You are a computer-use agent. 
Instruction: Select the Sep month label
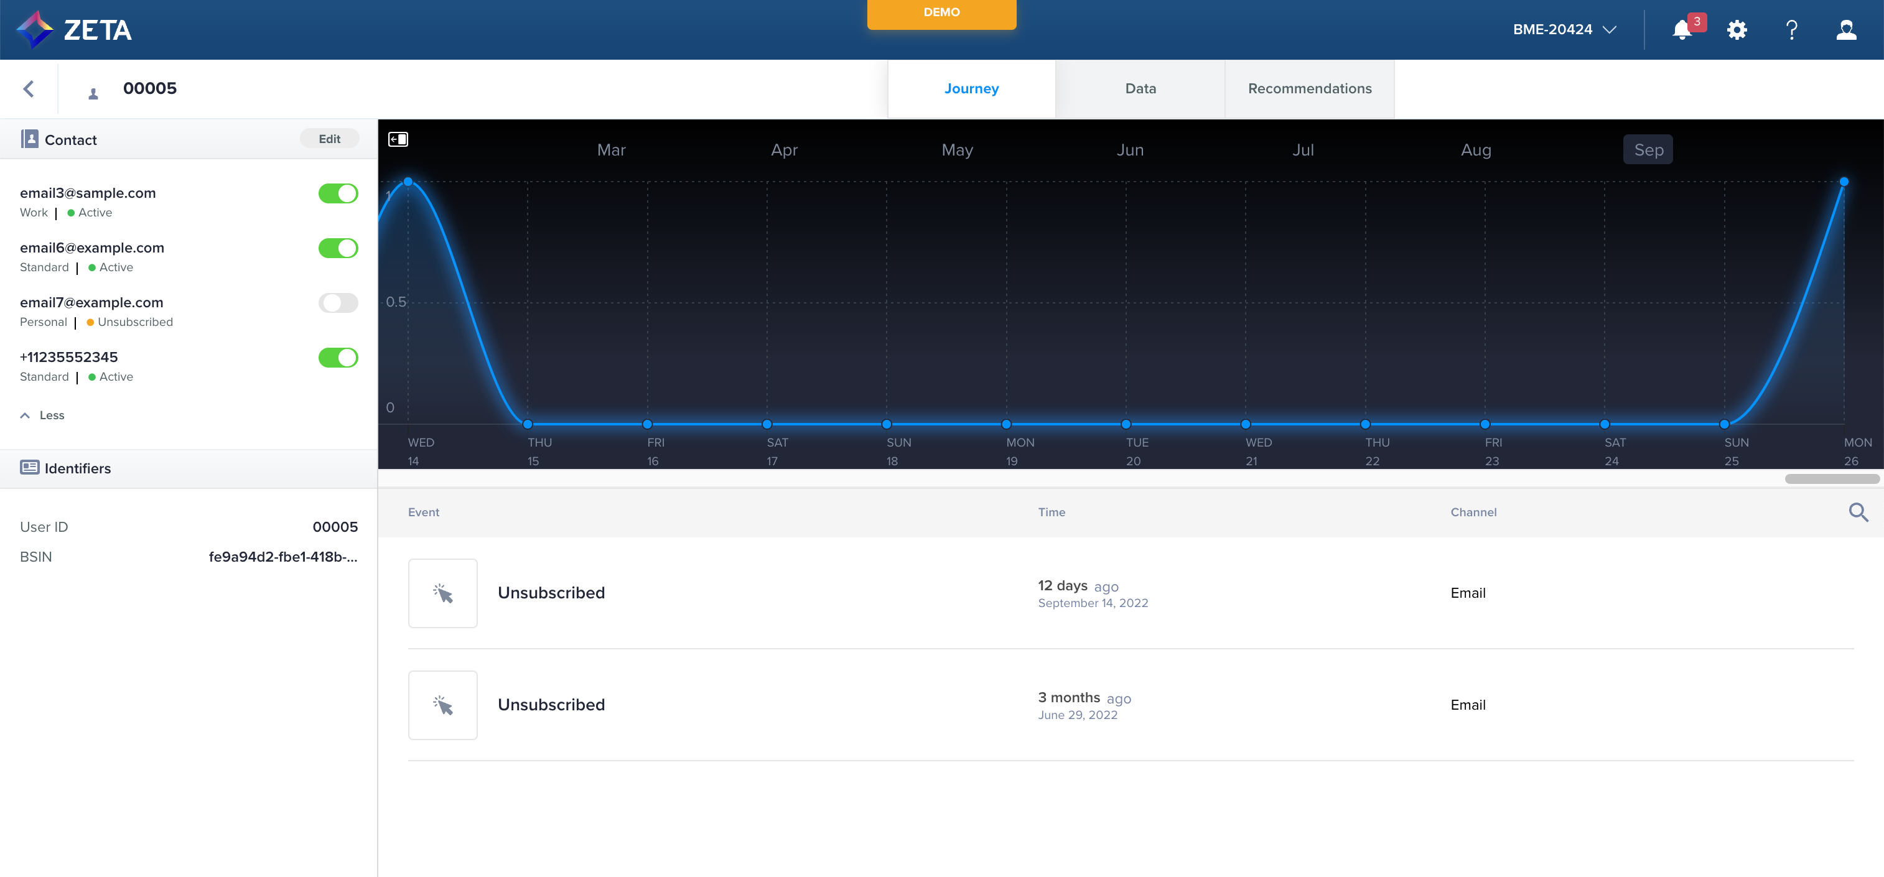tap(1648, 150)
